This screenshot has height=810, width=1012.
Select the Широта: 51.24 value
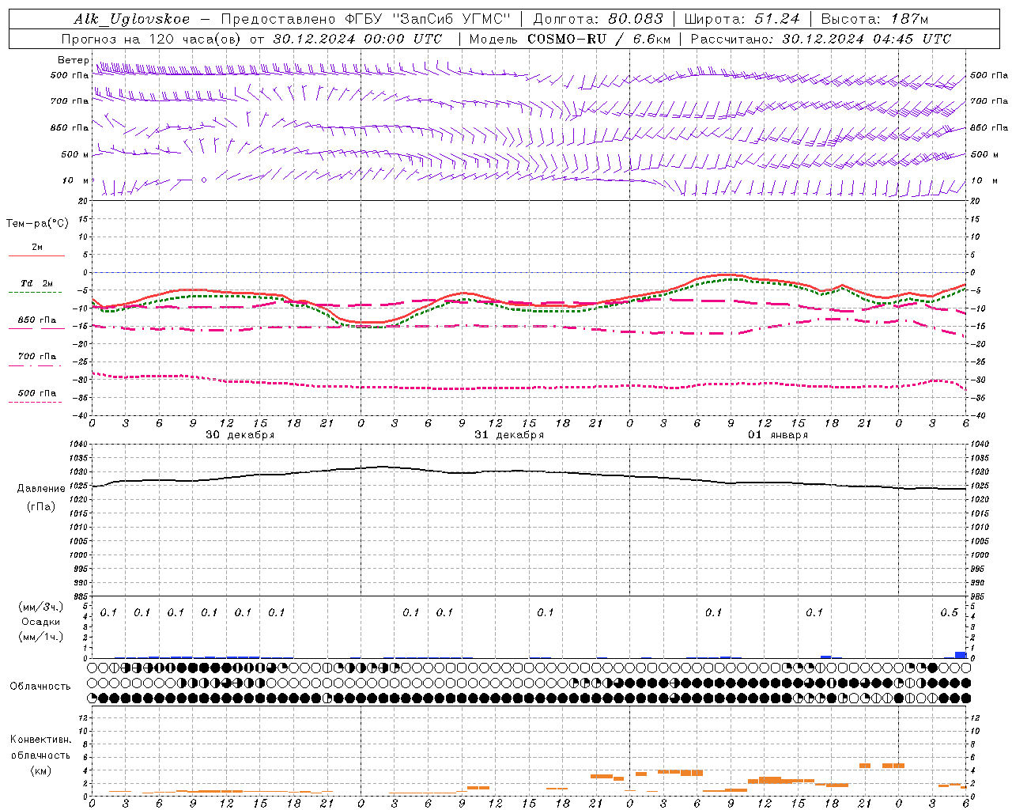click(x=742, y=19)
